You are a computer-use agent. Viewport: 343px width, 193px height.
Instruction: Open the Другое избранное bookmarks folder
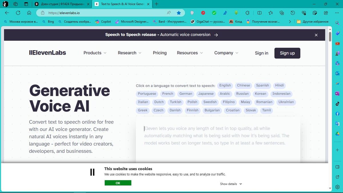(312, 21)
